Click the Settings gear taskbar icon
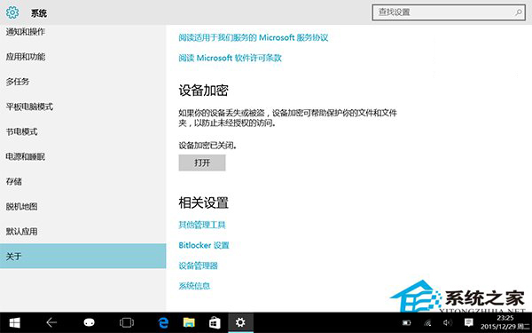The image size is (532, 333). tap(240, 322)
